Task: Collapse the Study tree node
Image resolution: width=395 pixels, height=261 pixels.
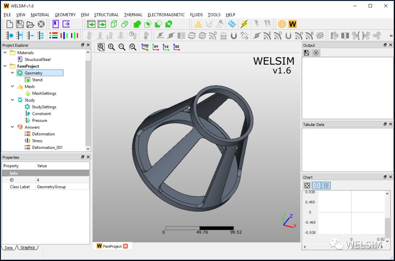Action: coord(12,100)
